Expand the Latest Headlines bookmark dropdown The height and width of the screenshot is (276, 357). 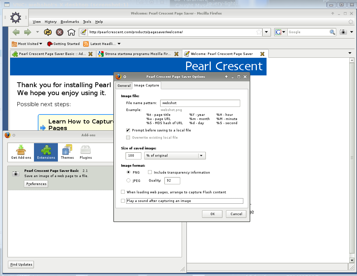click(119, 44)
